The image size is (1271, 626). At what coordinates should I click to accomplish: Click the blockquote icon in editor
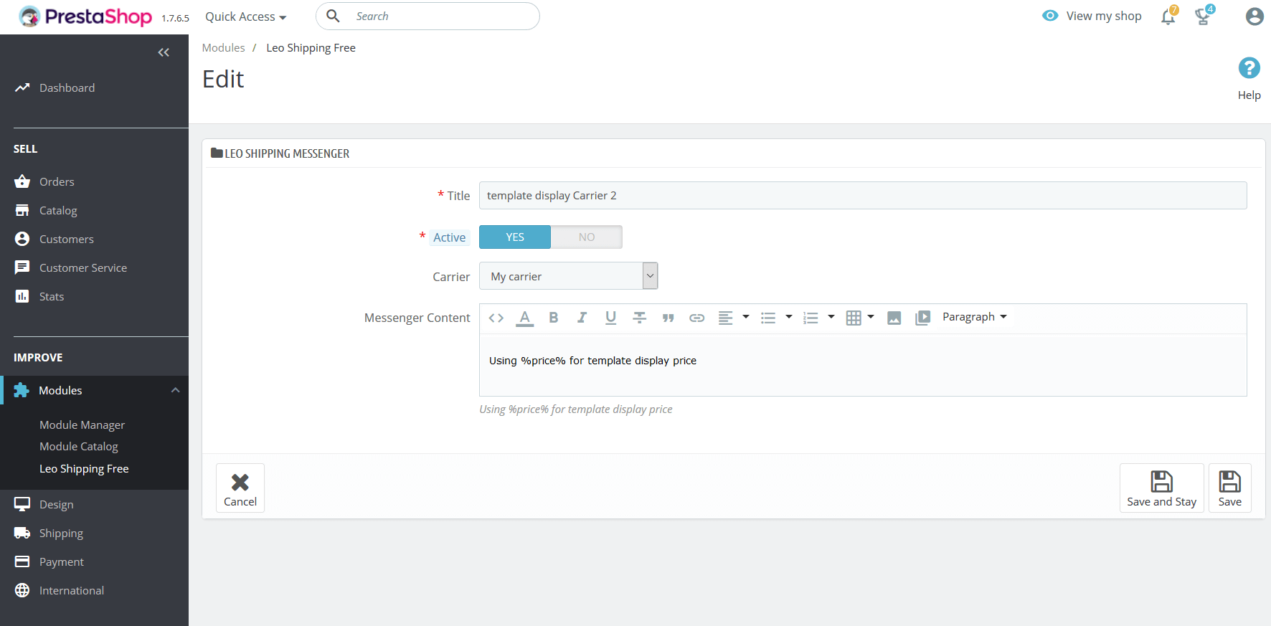coord(668,318)
